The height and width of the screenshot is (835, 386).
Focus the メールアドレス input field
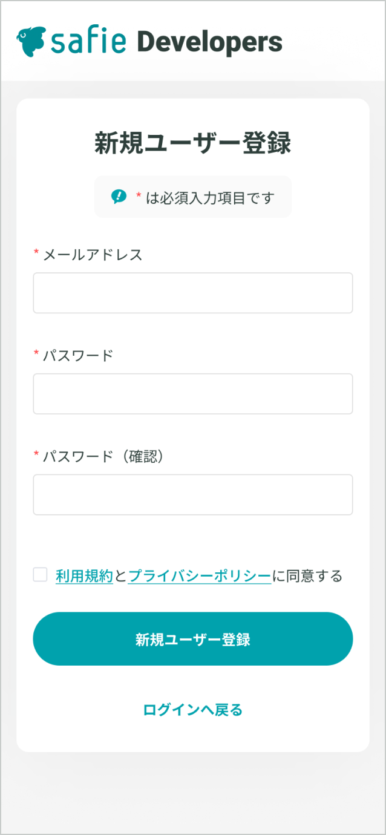tap(193, 293)
